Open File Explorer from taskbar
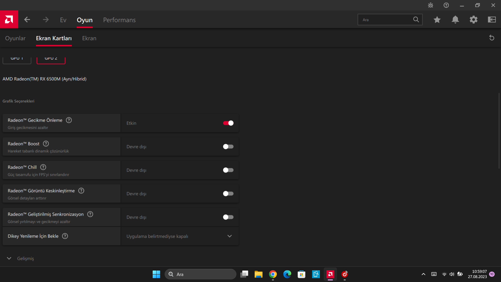 (259, 274)
